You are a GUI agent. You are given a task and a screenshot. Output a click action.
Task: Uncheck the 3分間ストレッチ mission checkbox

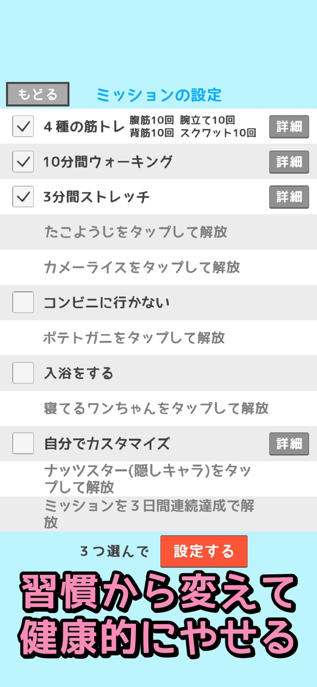(x=23, y=196)
